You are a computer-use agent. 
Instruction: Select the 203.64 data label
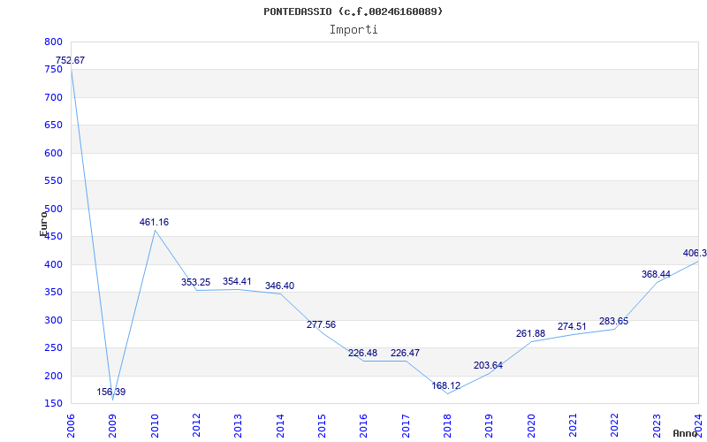point(488,365)
